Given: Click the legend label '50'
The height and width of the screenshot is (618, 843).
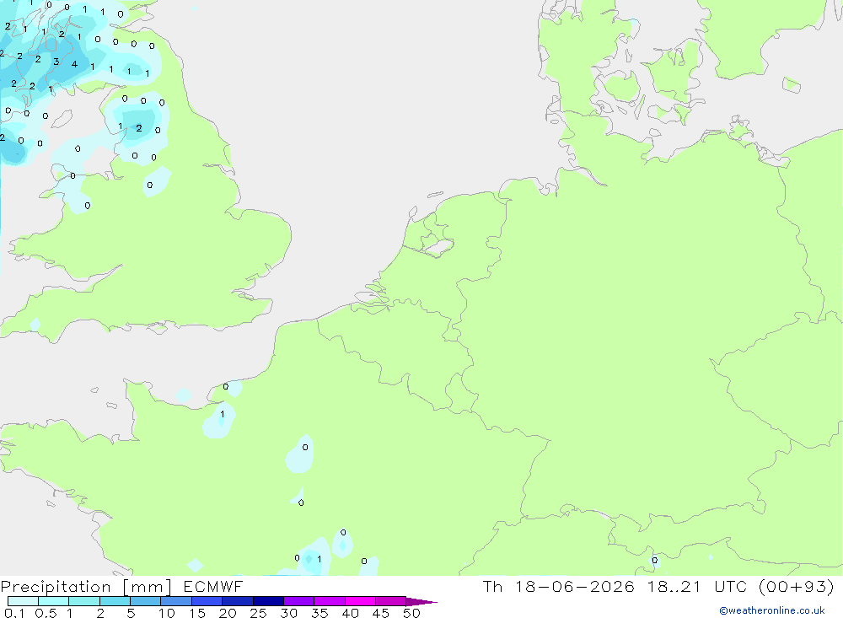Looking at the screenshot, I should click(x=411, y=613).
